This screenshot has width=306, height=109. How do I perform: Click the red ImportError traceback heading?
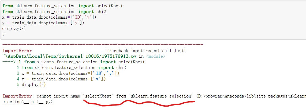coord(17,51)
